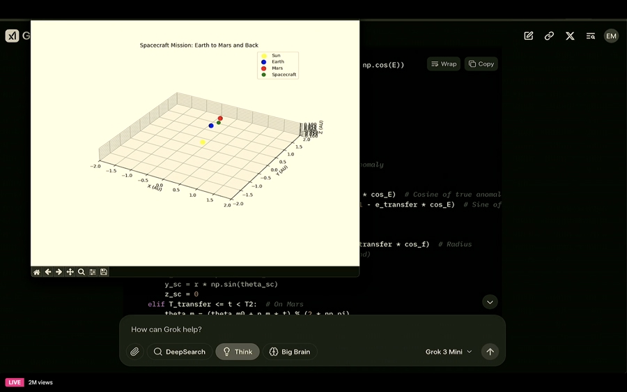
Task: Click the scroll-to-bottom chevron button
Action: (x=490, y=302)
